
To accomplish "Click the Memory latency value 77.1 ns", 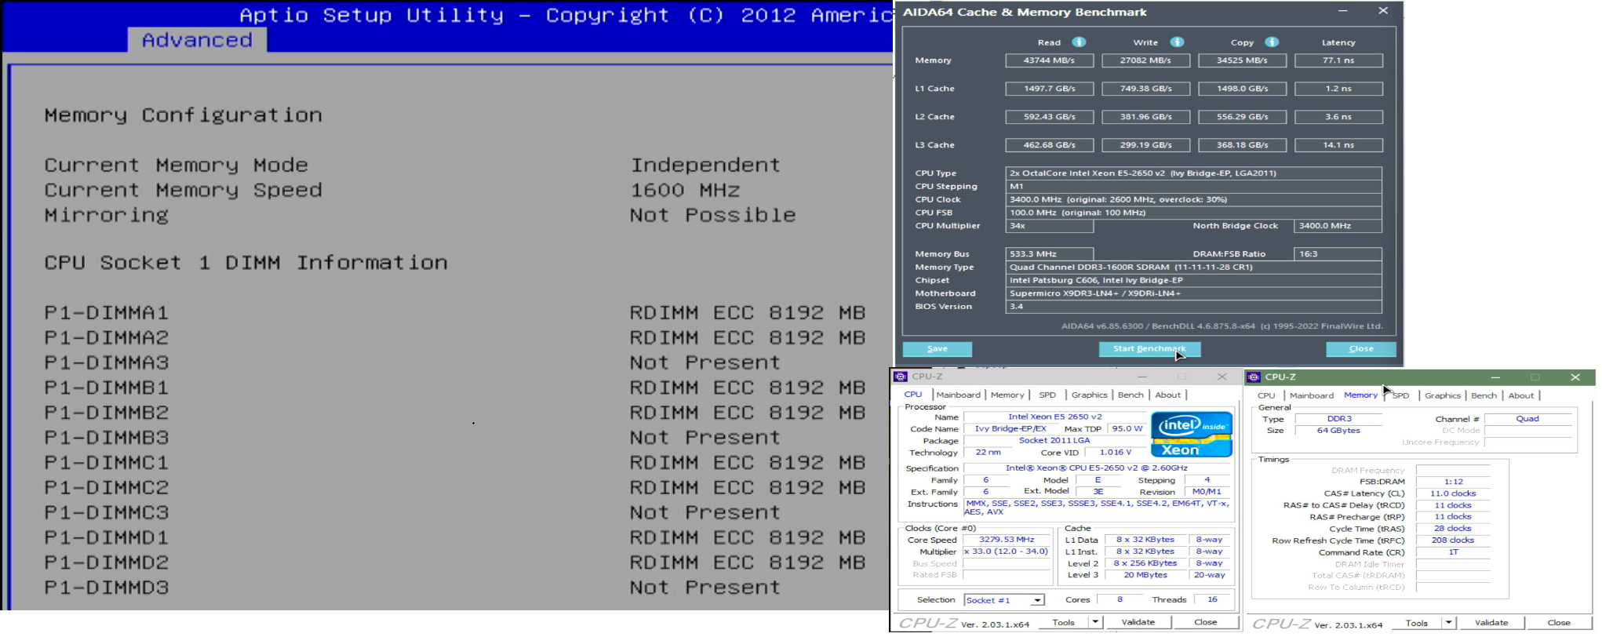I will [x=1338, y=60].
